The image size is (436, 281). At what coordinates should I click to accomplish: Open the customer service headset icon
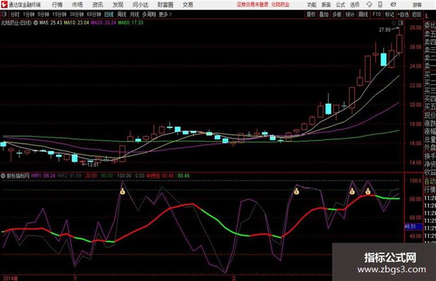369,5
